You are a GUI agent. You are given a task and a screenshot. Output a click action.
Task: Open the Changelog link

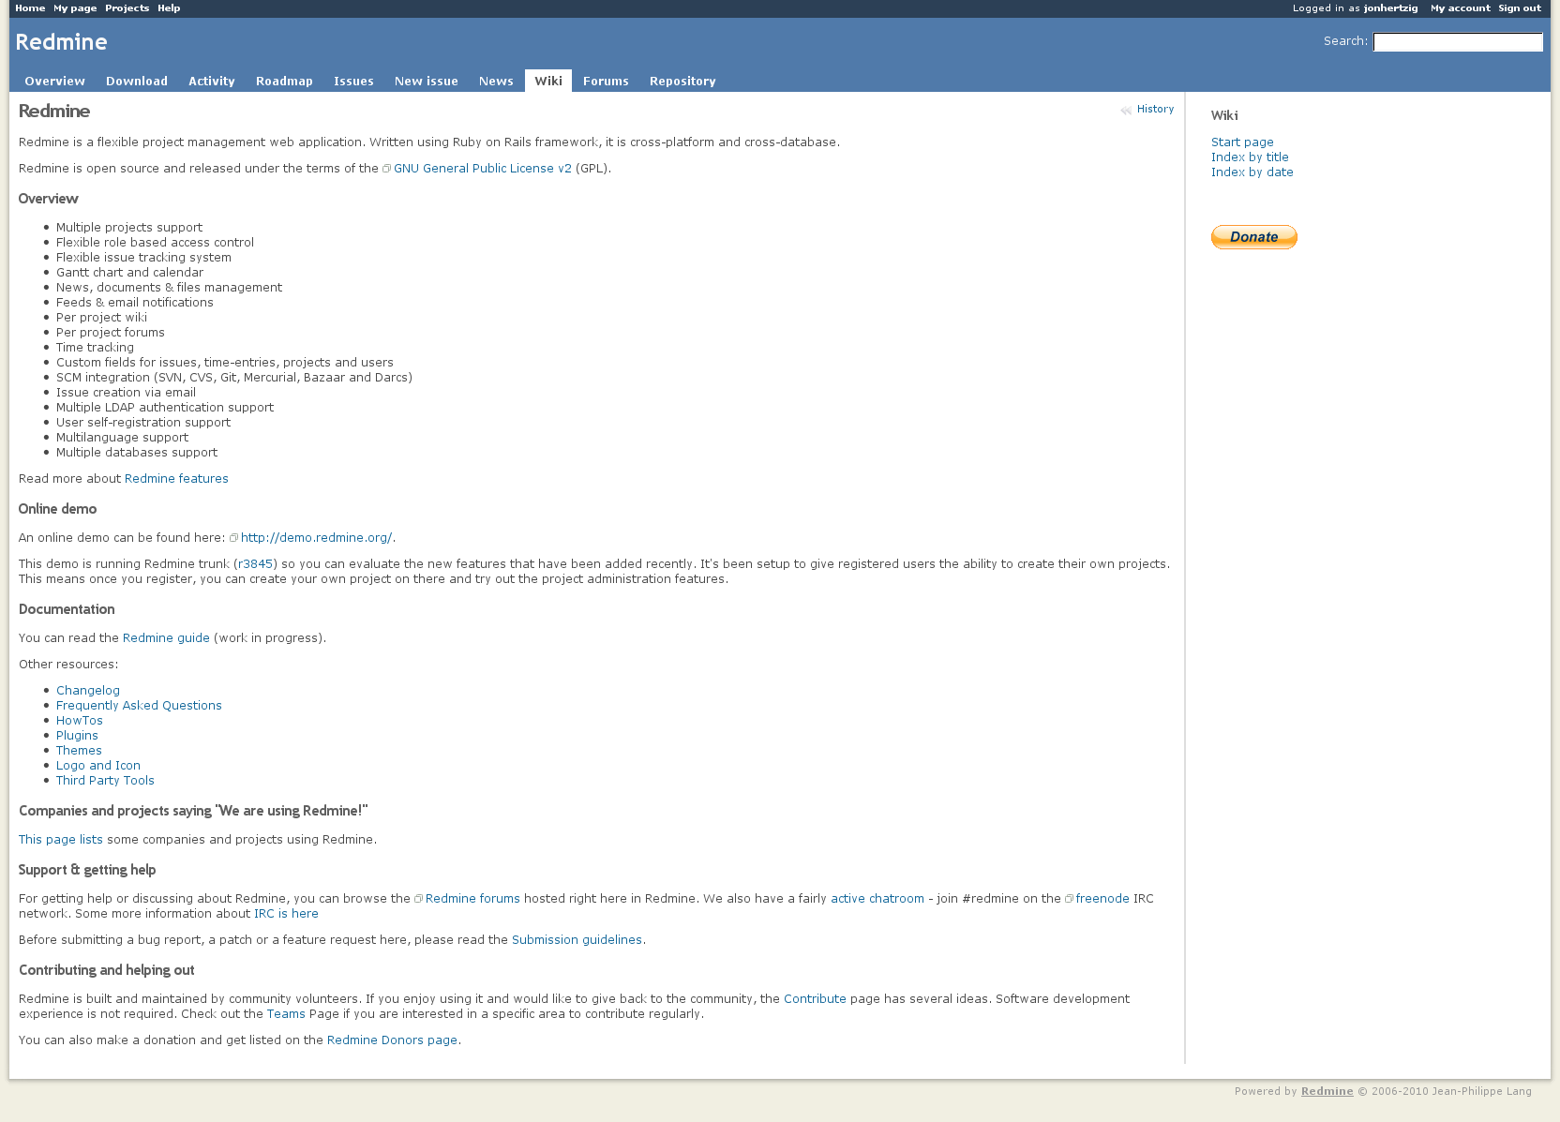tap(88, 691)
